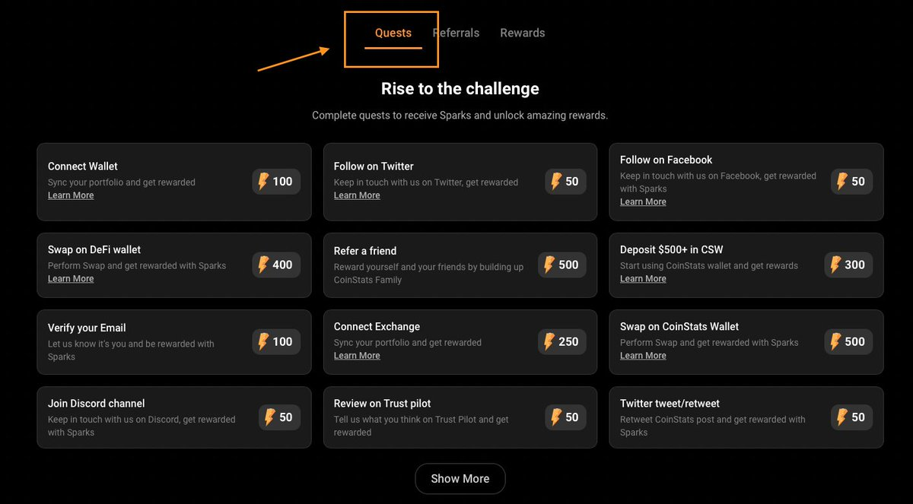Click the 250 Sparks badge on Connect Exchange
The height and width of the screenshot is (504, 913).
(562, 341)
